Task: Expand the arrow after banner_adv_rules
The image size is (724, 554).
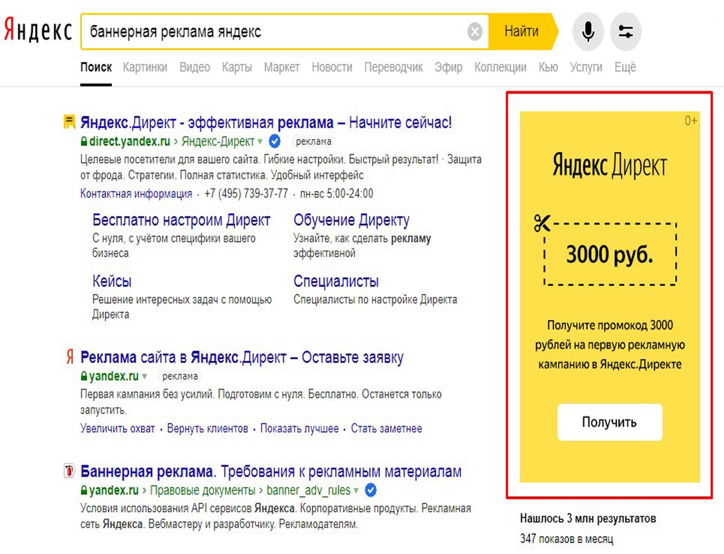Action: pyautogui.click(x=356, y=491)
